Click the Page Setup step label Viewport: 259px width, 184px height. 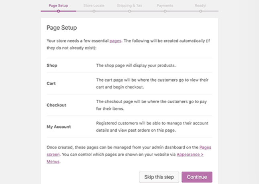58,6
